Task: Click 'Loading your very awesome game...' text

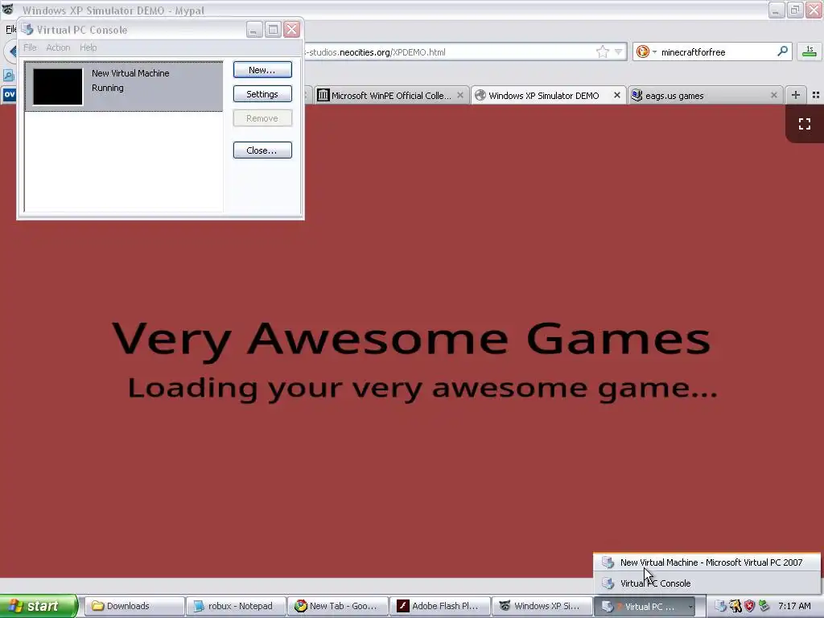Action: tap(422, 389)
